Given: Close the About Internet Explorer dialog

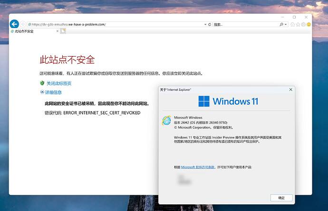Looking at the screenshot, I should (x=290, y=89).
